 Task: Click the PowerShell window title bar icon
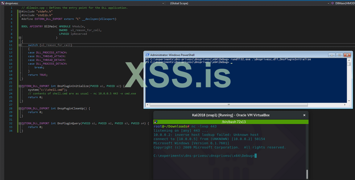147,55
